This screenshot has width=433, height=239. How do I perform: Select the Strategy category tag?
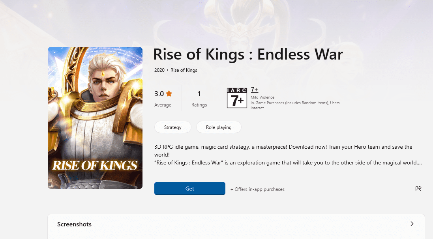[172, 127]
